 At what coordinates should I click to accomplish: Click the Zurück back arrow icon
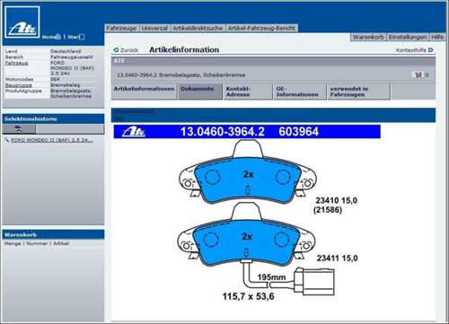116,50
